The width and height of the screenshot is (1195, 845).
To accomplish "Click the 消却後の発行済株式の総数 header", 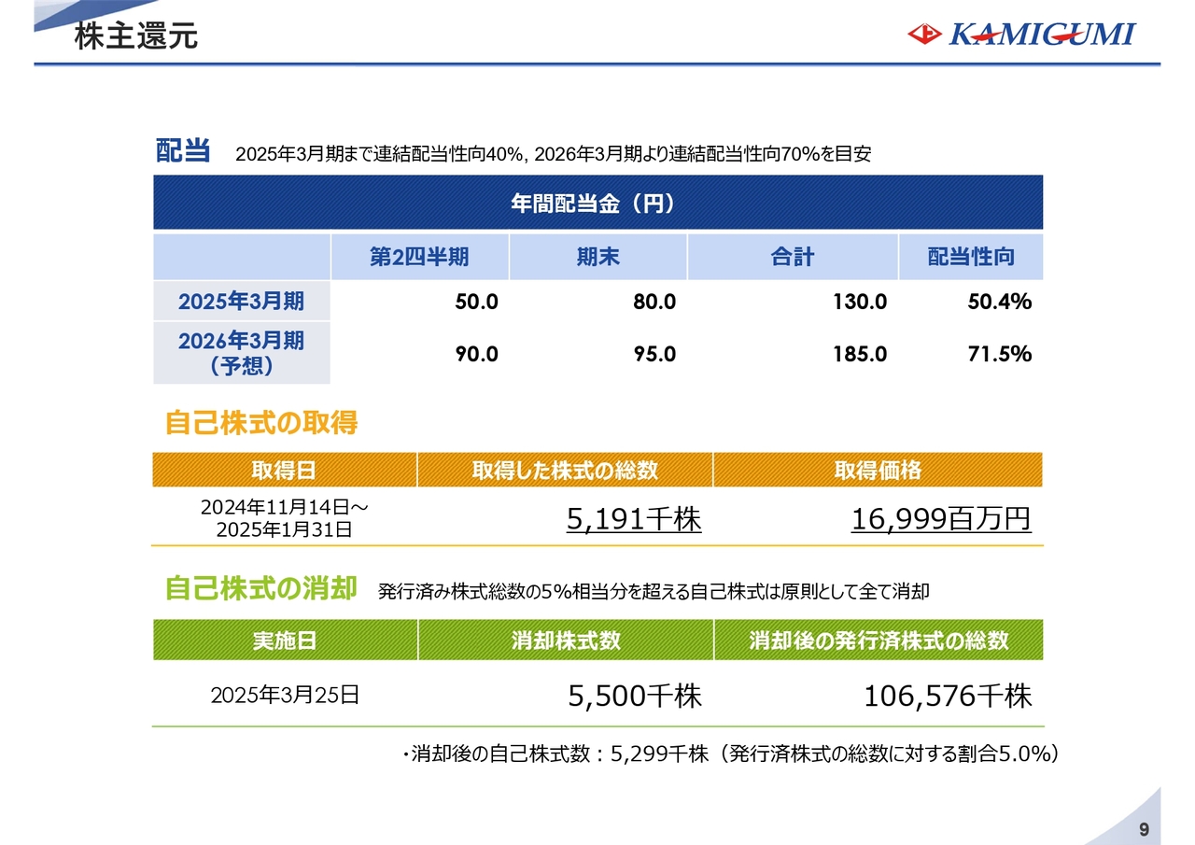I will click(x=878, y=641).
